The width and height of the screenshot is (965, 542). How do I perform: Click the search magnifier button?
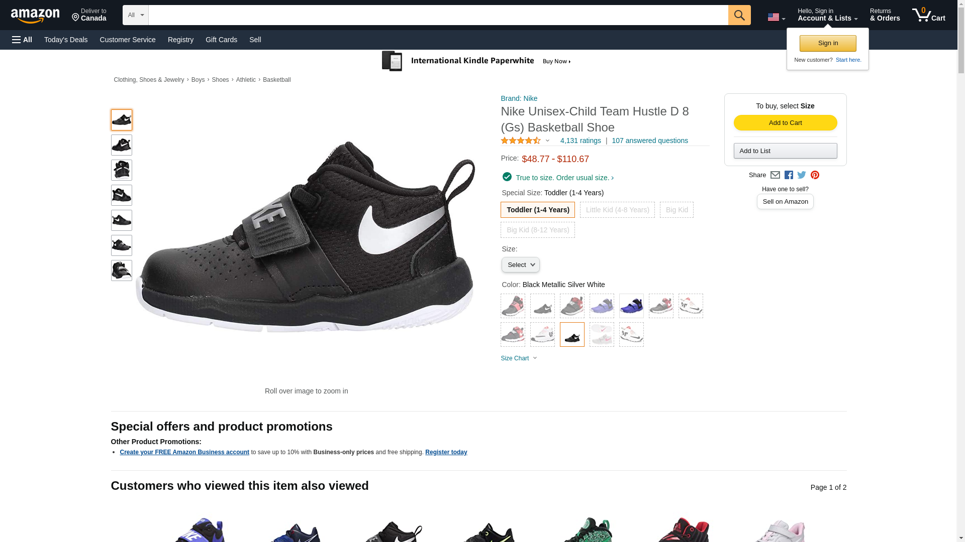pyautogui.click(x=739, y=15)
